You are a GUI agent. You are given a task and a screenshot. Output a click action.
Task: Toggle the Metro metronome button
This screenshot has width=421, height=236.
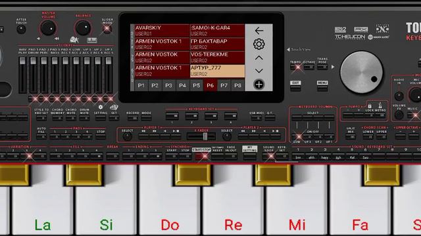(380, 115)
